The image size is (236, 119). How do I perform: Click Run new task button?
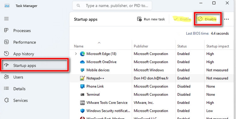pos(151,19)
